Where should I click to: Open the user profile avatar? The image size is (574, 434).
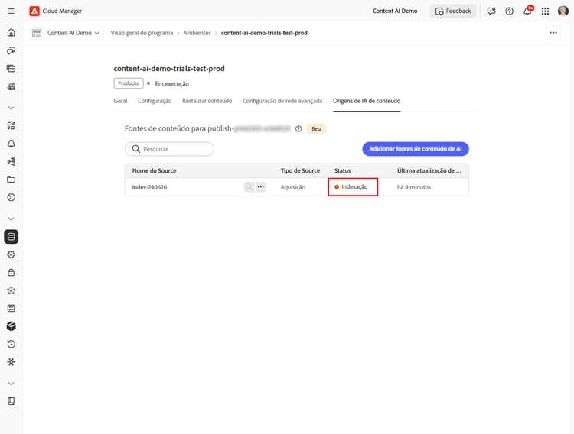563,11
